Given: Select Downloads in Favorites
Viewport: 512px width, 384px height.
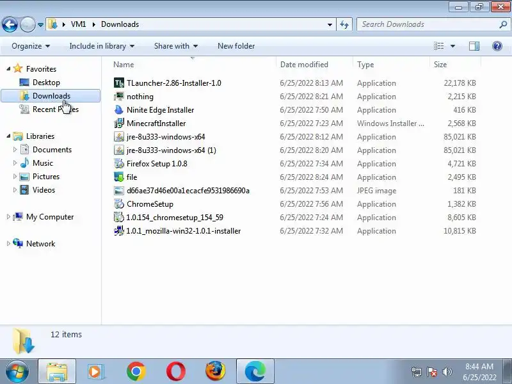Looking at the screenshot, I should tap(51, 96).
